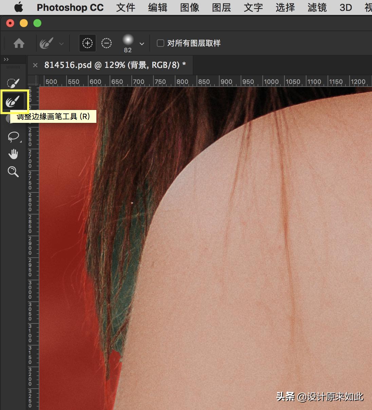Select the Zoom tool
This screenshot has width=372, height=410.
coord(14,172)
